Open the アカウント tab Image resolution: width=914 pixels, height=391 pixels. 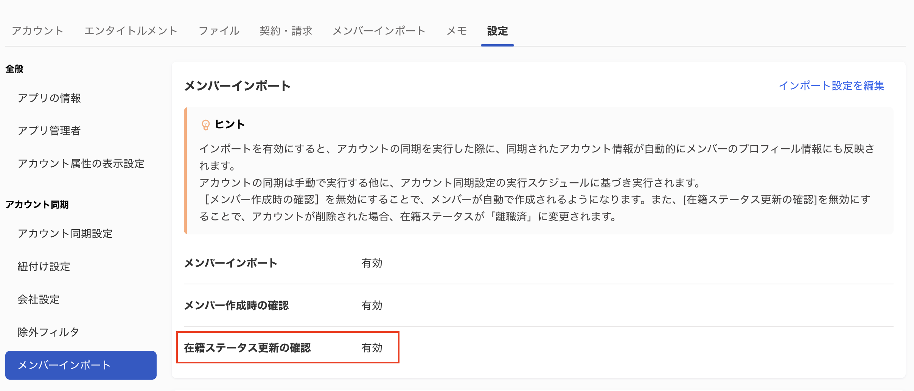[37, 31]
